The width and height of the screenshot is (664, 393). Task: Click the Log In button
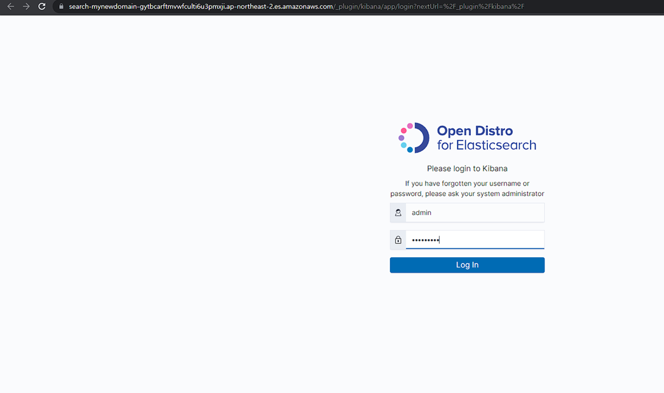tap(467, 265)
